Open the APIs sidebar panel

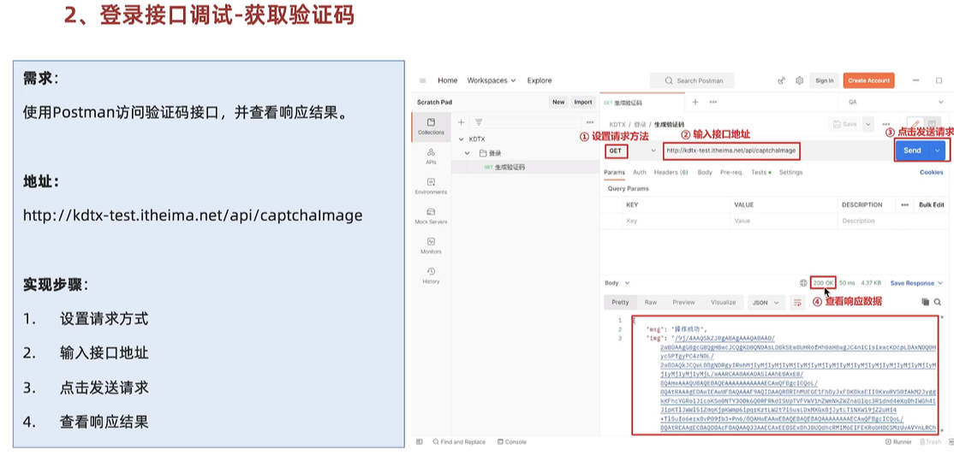[x=431, y=156]
